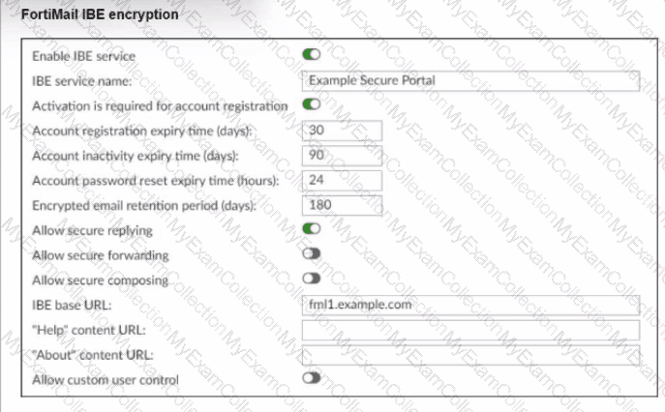This screenshot has height=412, width=665.
Task: Click the empty "Help" content URL field
Action: [x=470, y=331]
